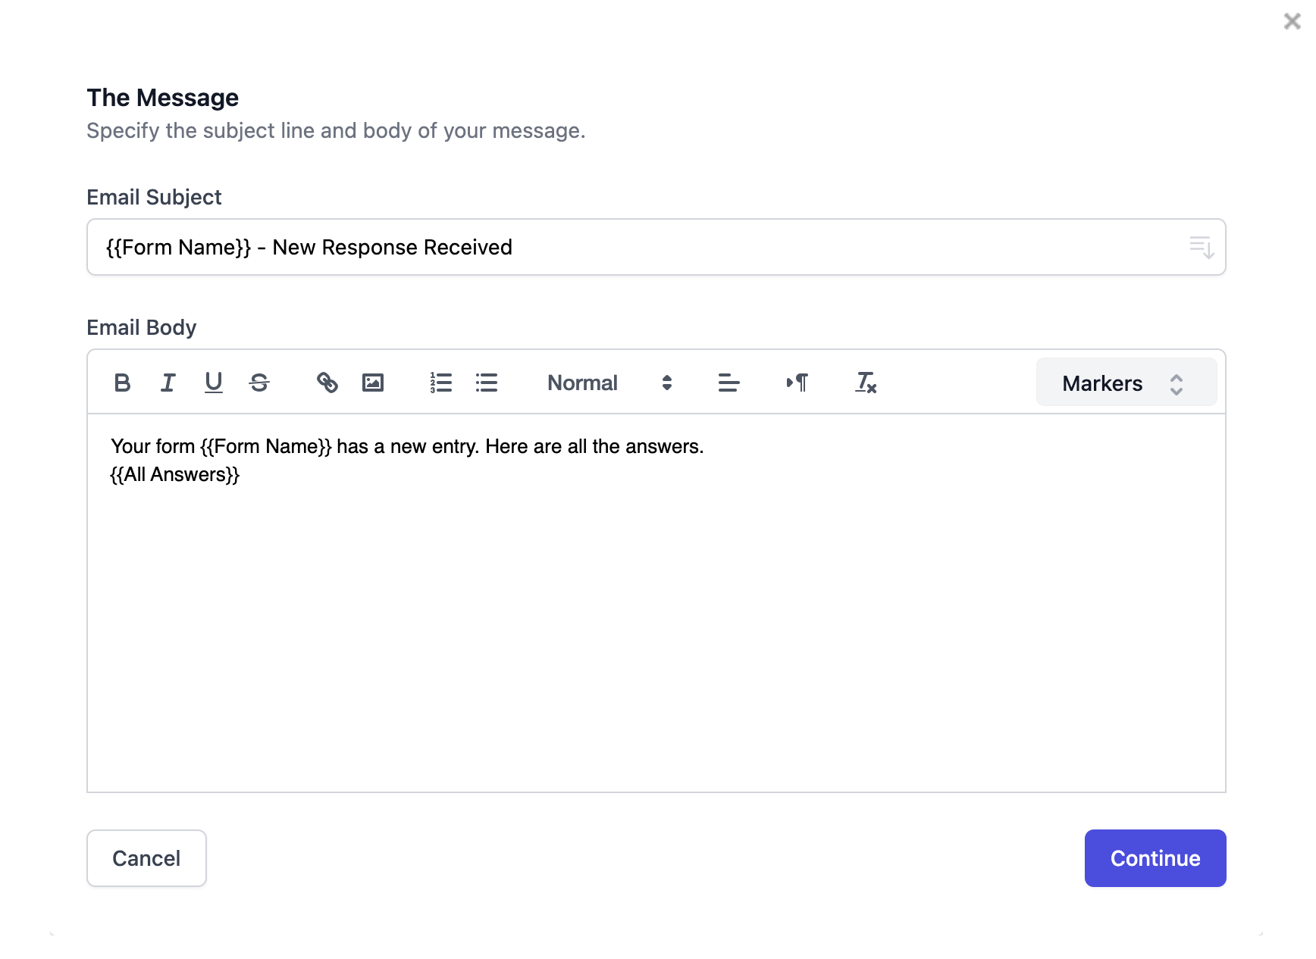The height and width of the screenshot is (959, 1316).
Task: Open the marker insert icon in Email Subject
Action: pos(1202,246)
